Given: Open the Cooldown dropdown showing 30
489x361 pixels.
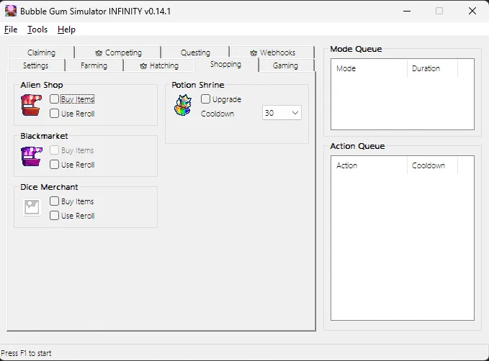Looking at the screenshot, I should coord(282,113).
